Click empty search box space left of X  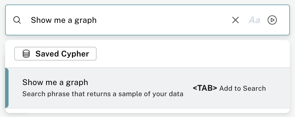(171, 20)
